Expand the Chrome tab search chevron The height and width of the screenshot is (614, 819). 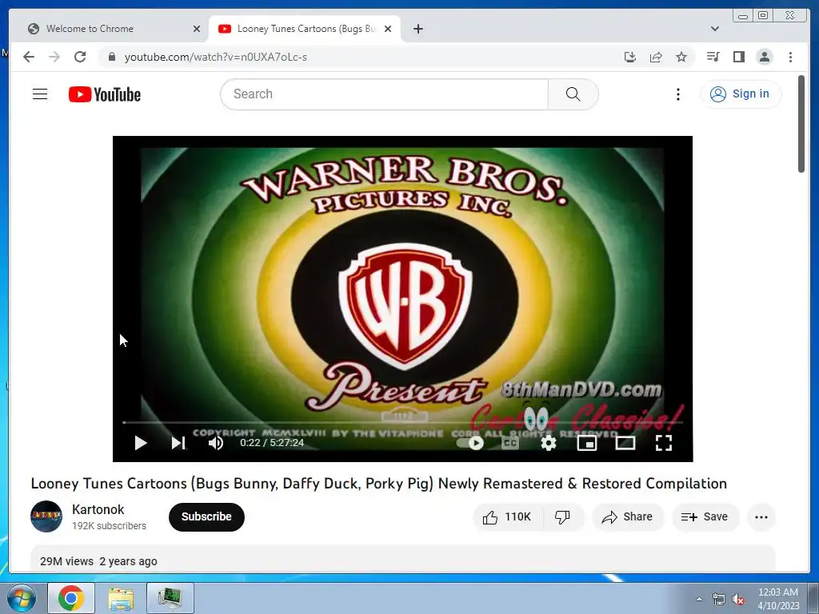point(715,29)
